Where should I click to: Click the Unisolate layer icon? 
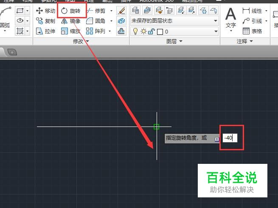tap(191, 11)
